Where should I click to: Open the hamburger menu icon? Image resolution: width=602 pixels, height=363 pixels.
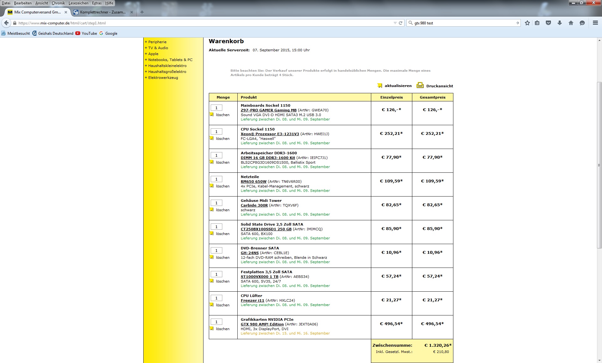595,23
